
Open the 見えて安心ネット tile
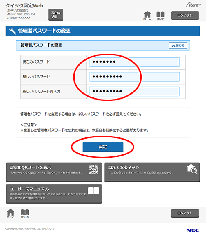click(152, 172)
